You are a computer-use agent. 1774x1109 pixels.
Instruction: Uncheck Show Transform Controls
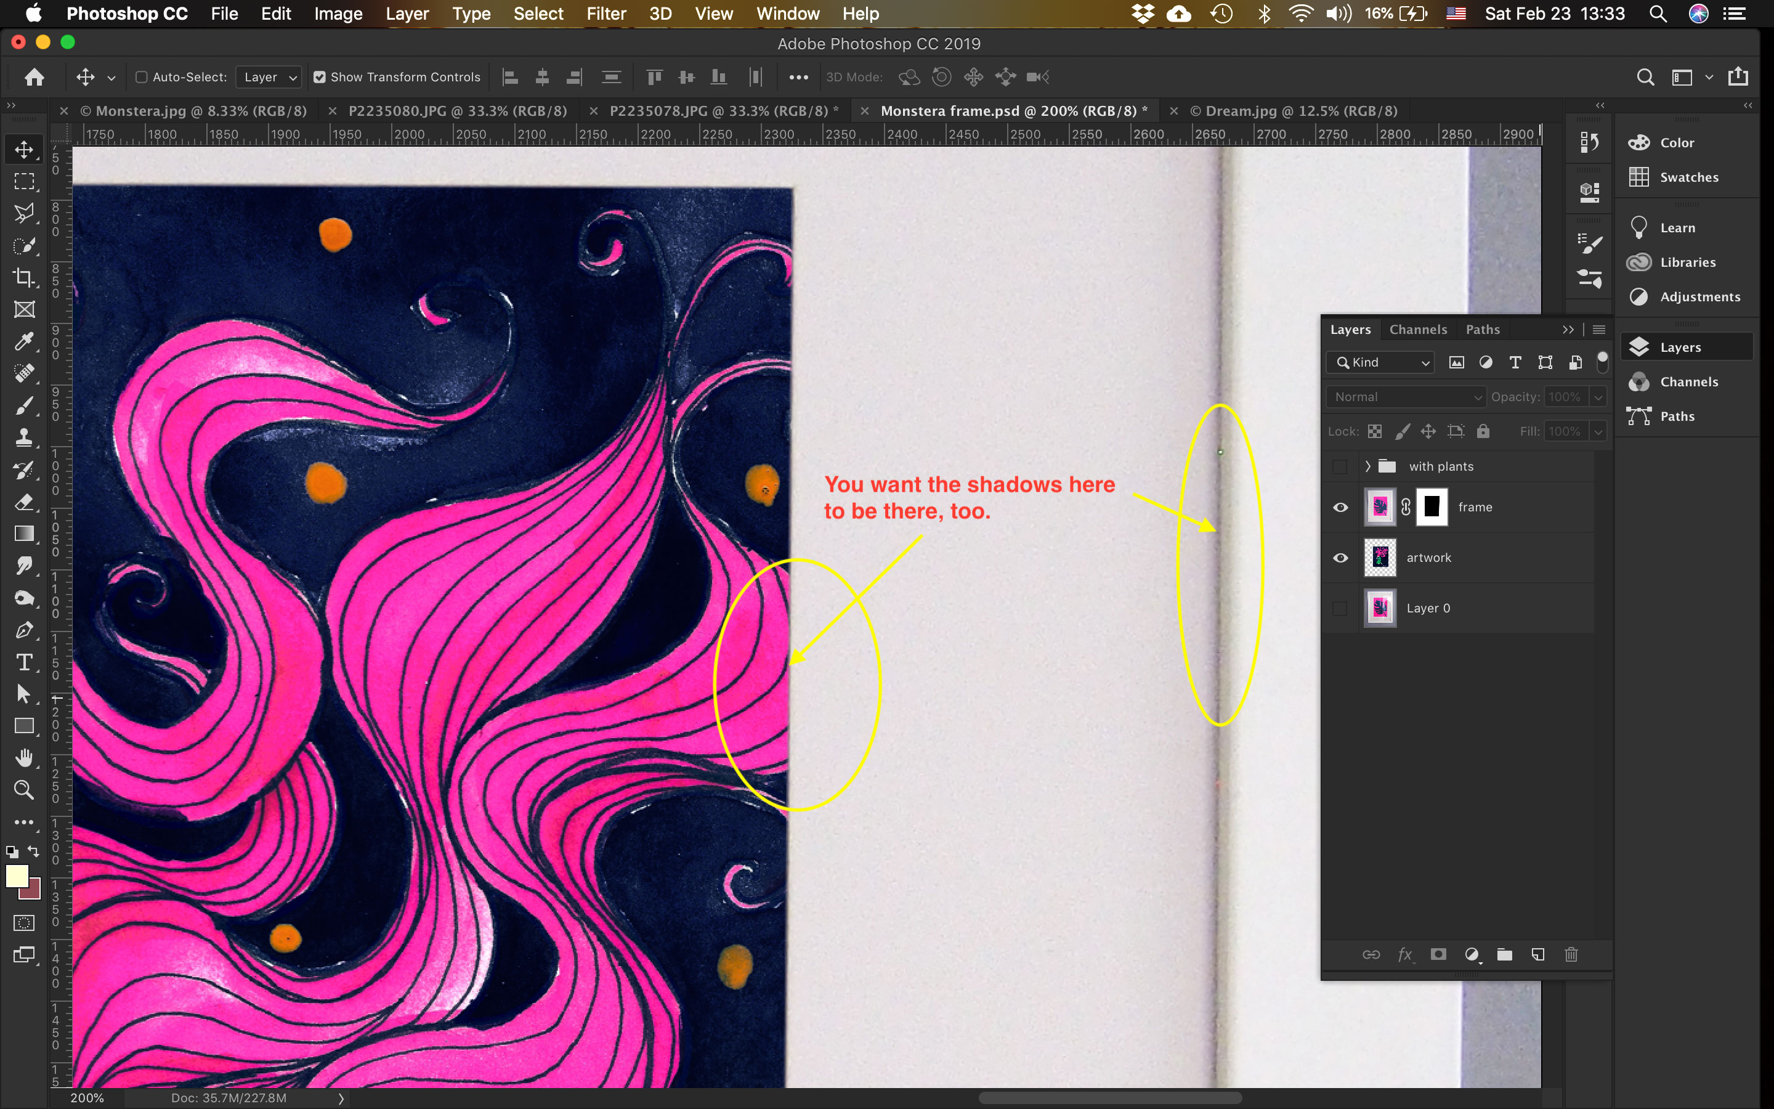(x=320, y=76)
